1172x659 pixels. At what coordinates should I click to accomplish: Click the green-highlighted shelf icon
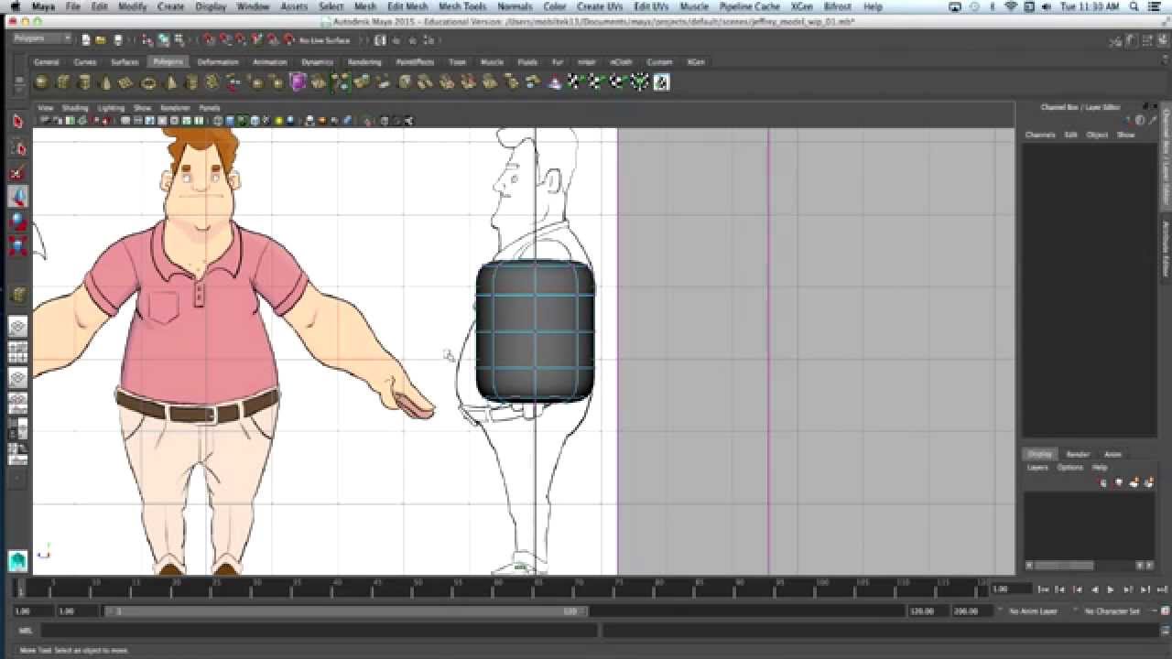pyautogui.click(x=342, y=82)
